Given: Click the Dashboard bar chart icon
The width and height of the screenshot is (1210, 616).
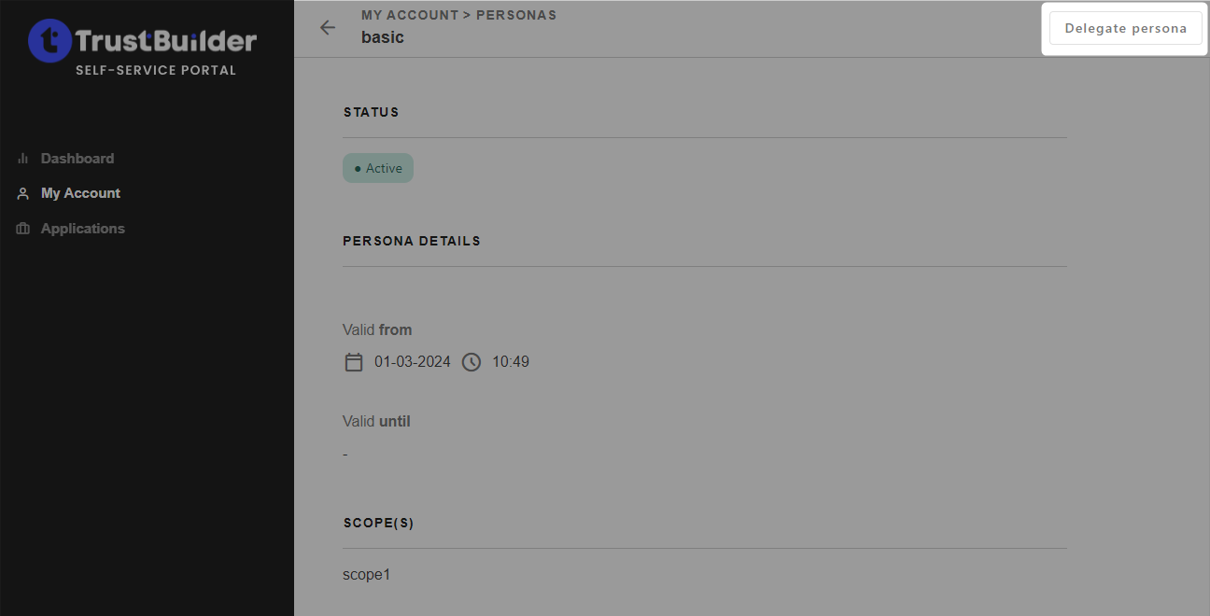Looking at the screenshot, I should pos(23,159).
